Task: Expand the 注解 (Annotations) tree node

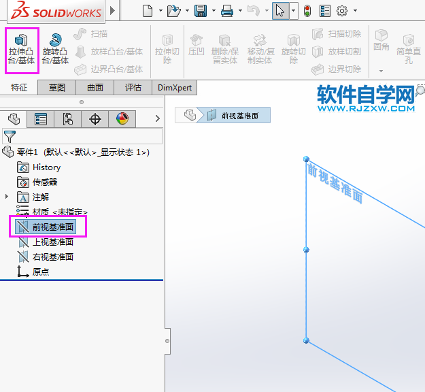Action: (x=7, y=197)
